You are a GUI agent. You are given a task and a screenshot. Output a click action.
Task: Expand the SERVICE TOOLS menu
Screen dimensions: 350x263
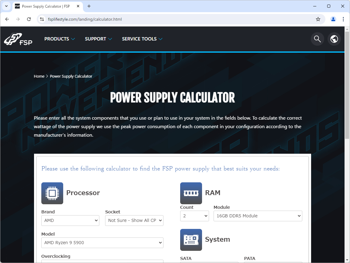pyautogui.click(x=142, y=39)
